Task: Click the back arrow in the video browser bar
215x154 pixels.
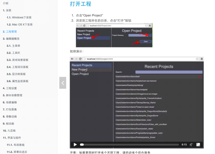Action: (x=72, y=59)
